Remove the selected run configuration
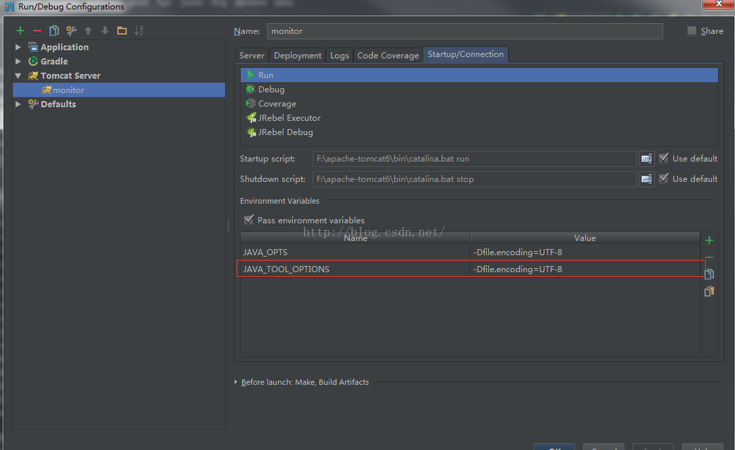 [x=37, y=31]
